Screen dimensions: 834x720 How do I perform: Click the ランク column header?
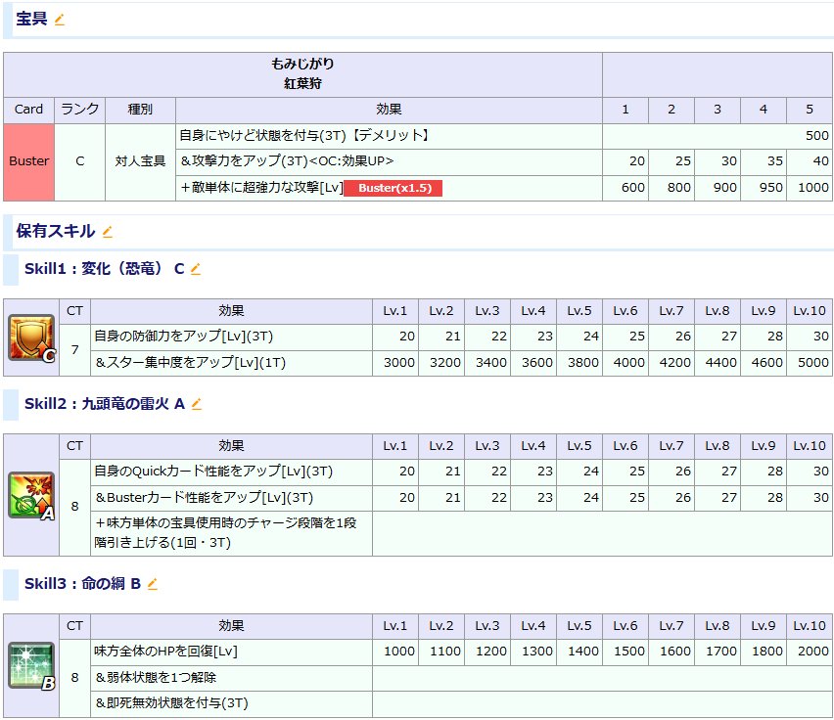[80, 110]
